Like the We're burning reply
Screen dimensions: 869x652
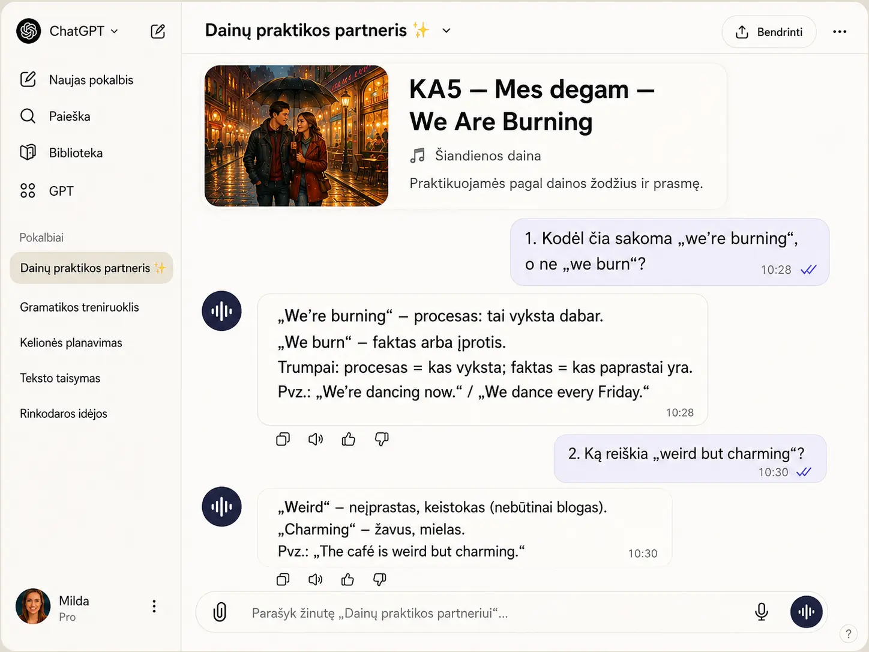[x=349, y=439]
